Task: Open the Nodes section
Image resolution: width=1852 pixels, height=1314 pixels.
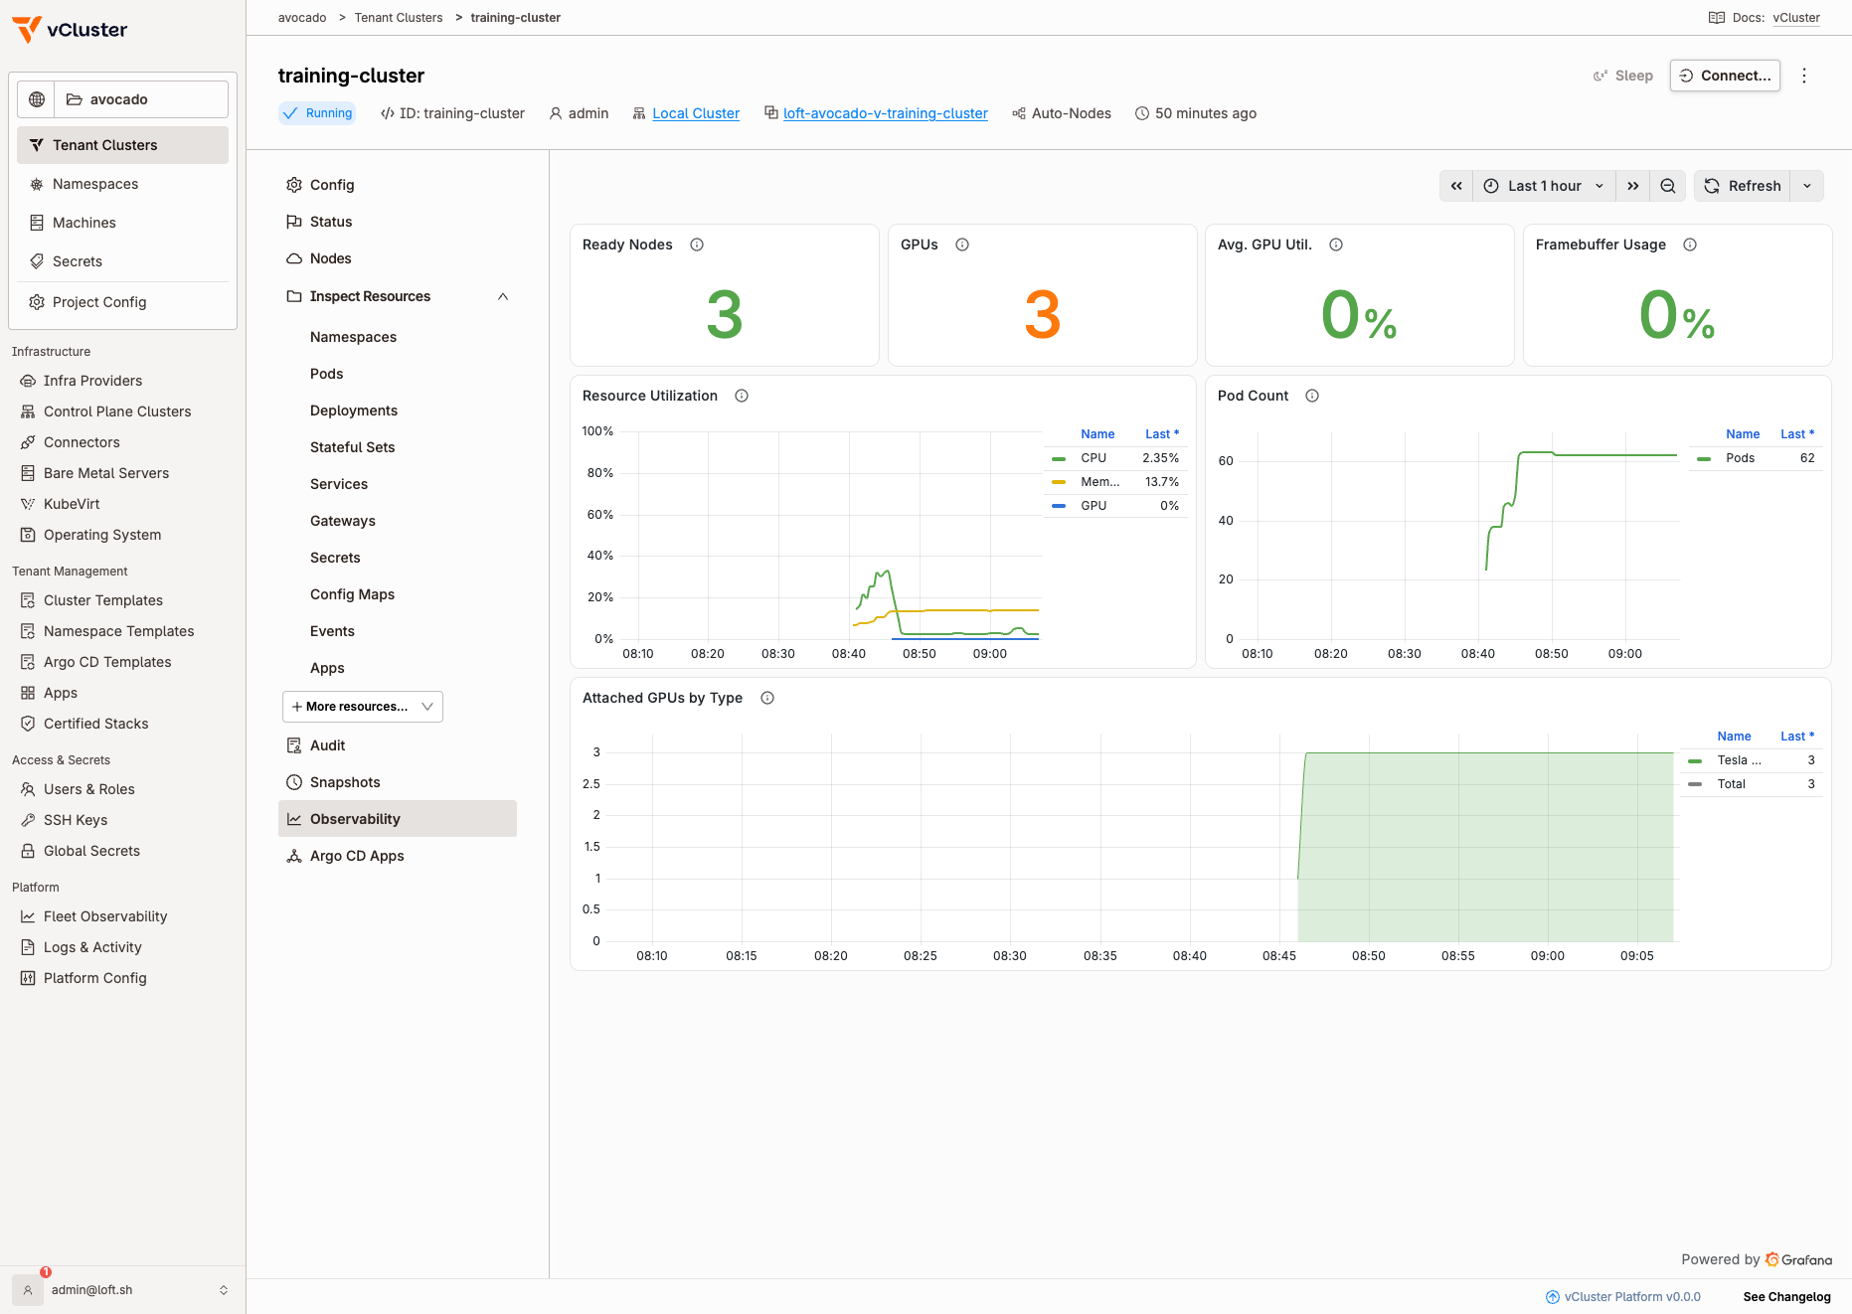Action: [x=398, y=258]
